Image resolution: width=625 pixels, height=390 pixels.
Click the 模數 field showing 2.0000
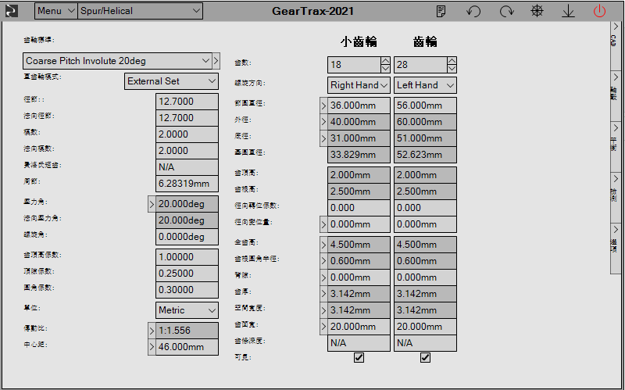[187, 134]
